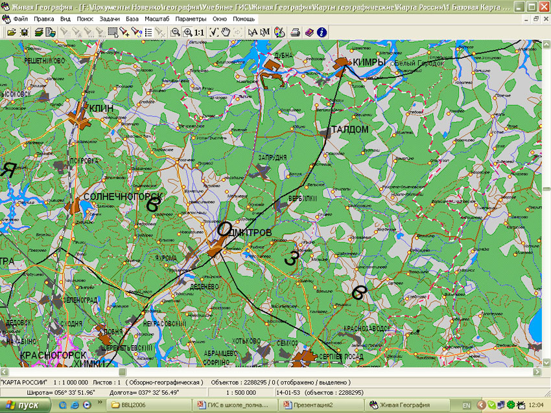This screenshot has width=551, height=413.
Task: Set the scale with the 1:1 button
Action: click(x=200, y=32)
